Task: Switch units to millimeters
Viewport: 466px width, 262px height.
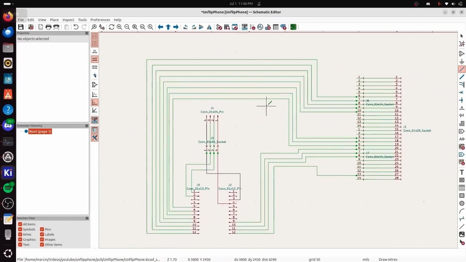Action: [95, 67]
